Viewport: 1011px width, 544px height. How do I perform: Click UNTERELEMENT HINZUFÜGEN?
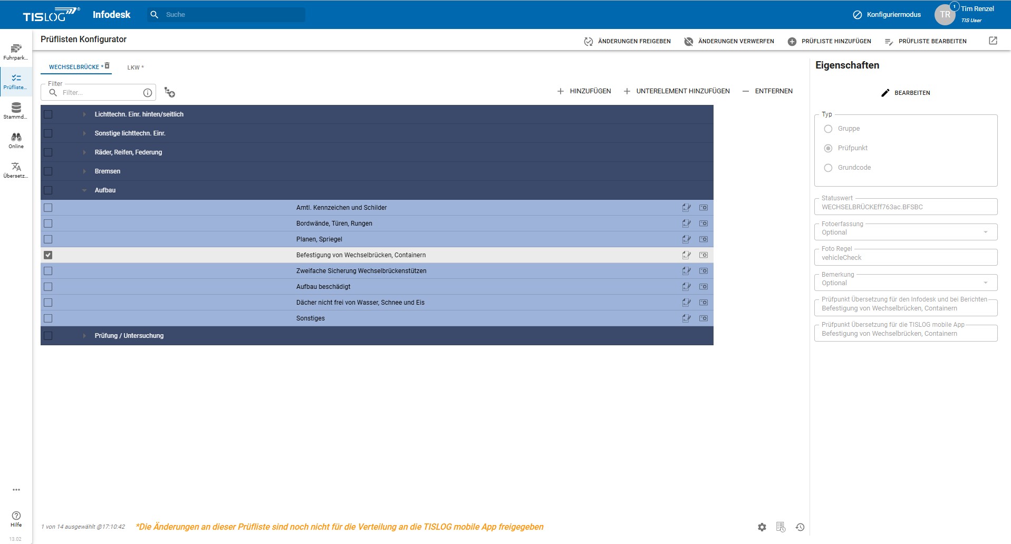[x=677, y=91]
